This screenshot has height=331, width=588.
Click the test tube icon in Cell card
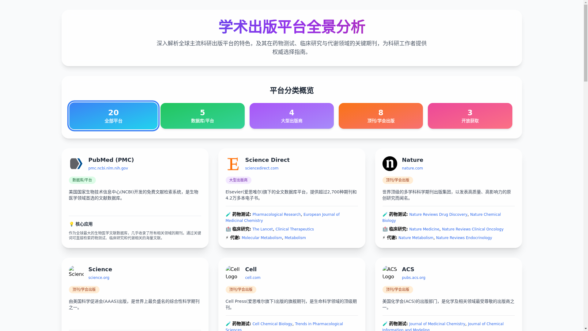click(x=228, y=324)
